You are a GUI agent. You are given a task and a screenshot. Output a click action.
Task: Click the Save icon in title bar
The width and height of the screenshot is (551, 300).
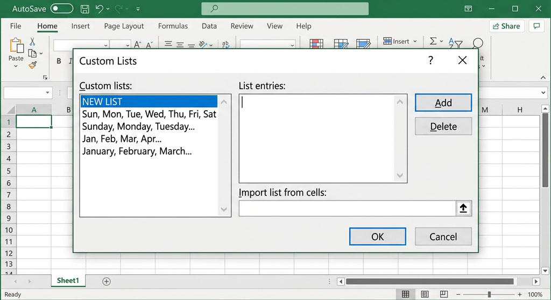pos(84,9)
